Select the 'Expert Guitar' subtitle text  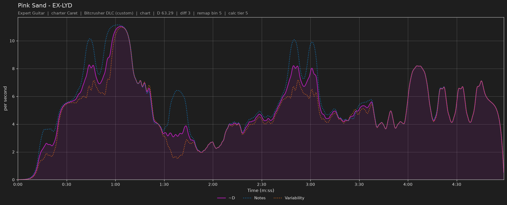pos(31,13)
